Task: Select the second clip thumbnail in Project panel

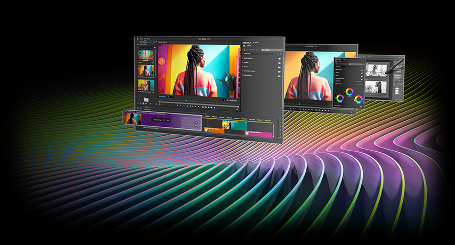Action: pyautogui.click(x=146, y=70)
